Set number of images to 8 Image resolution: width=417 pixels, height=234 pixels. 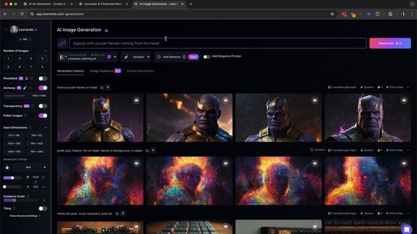pos(42,66)
